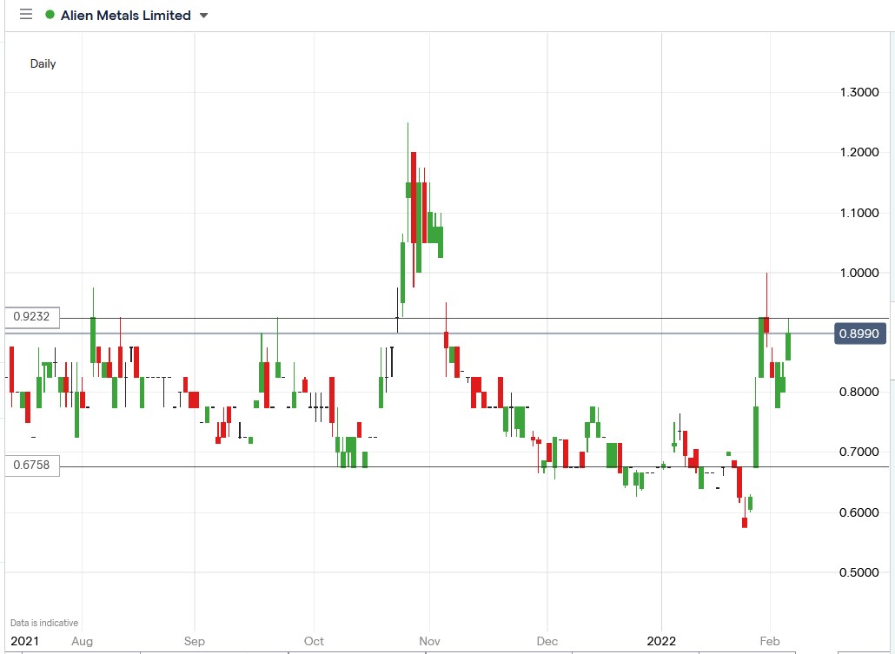Click the Feb label on the time axis
The image size is (895, 654).
tap(770, 641)
